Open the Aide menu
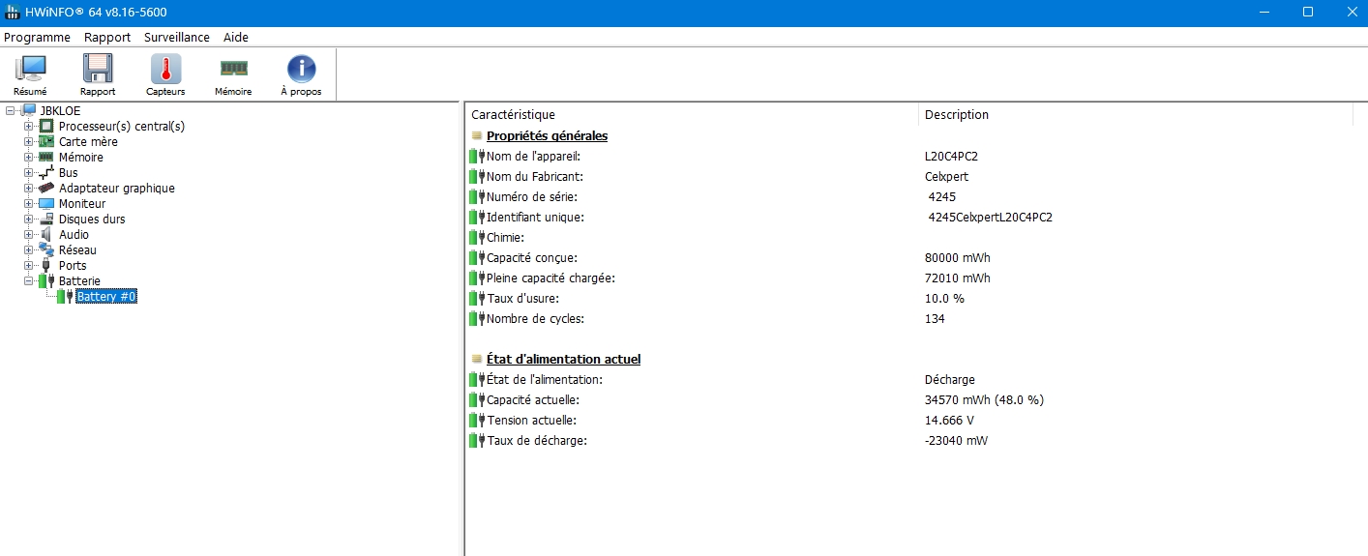Viewport: 1368px width, 556px height. (x=236, y=38)
